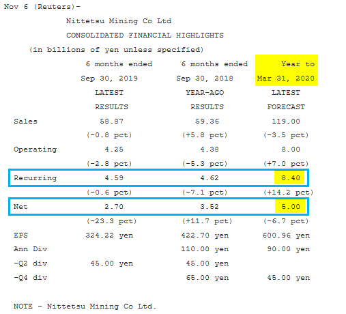Viewport: 346px width, 314px height.
Task: Click 'CONSOLIDATED FINANCIAL HIGHLIGHTS' heading
Action: 145,35
